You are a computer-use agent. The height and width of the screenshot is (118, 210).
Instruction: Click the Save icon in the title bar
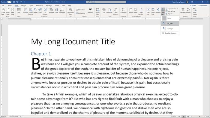(14, 2)
